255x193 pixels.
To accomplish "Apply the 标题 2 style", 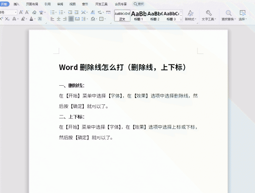I will pyautogui.click(x=155, y=16).
